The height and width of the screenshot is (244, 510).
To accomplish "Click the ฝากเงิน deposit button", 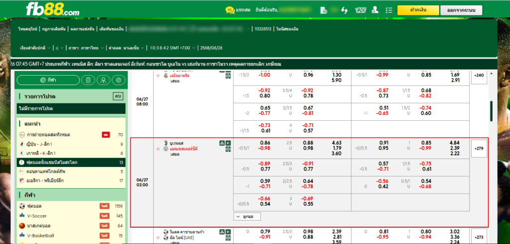I will pos(418,10).
